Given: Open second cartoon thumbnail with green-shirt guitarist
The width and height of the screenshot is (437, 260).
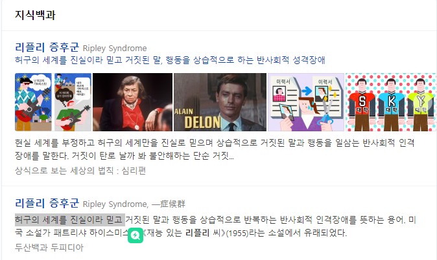Looking at the screenshot, I should pyautogui.click(x=73, y=102).
